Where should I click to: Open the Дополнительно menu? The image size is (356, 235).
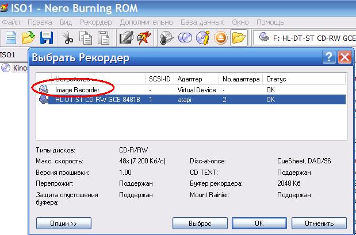click(x=146, y=22)
